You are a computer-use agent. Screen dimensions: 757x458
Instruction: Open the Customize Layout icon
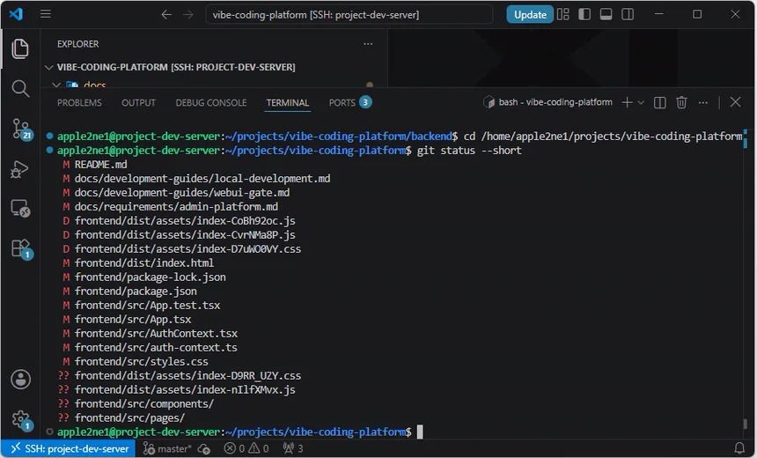click(563, 14)
